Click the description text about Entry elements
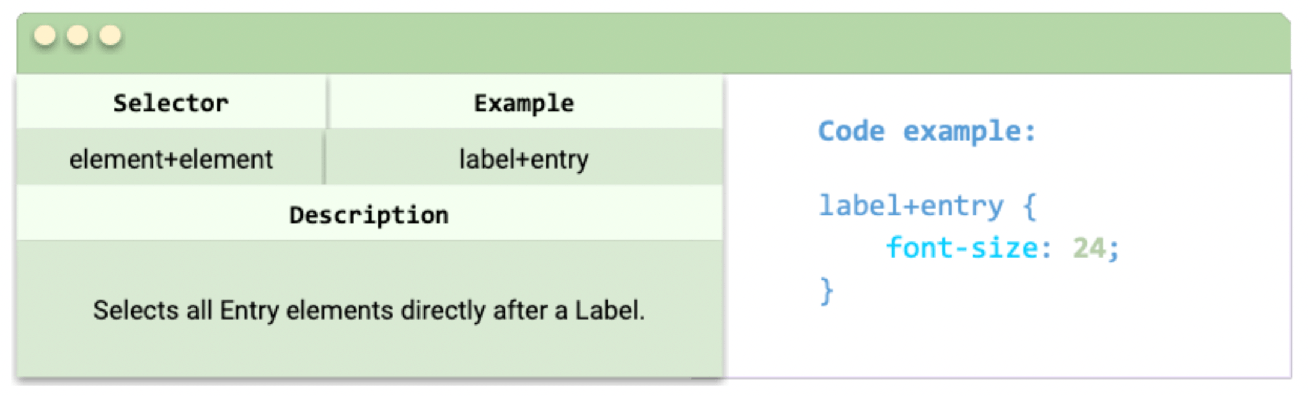This screenshot has width=1308, height=396. click(369, 311)
